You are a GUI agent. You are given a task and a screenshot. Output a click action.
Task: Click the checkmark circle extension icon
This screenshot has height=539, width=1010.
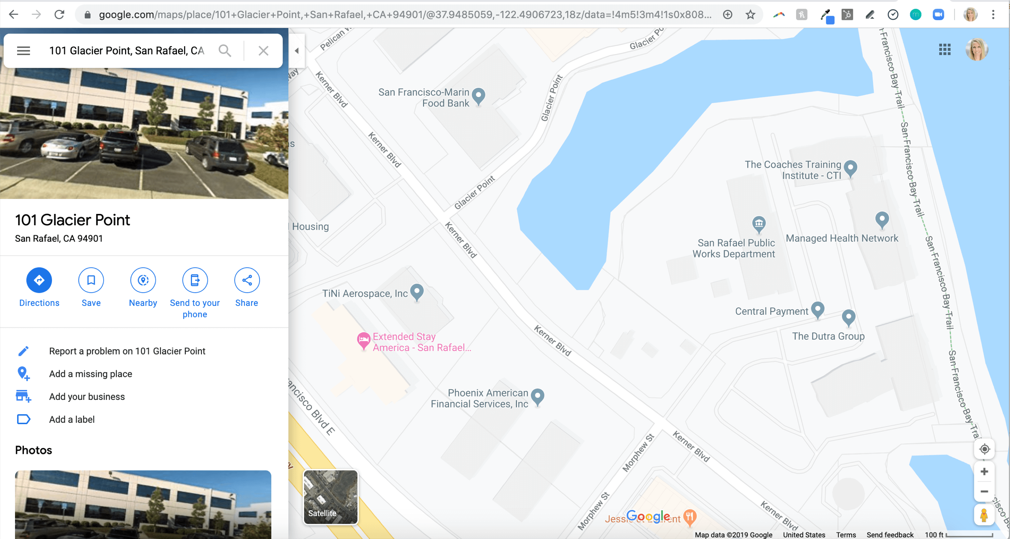tap(892, 14)
